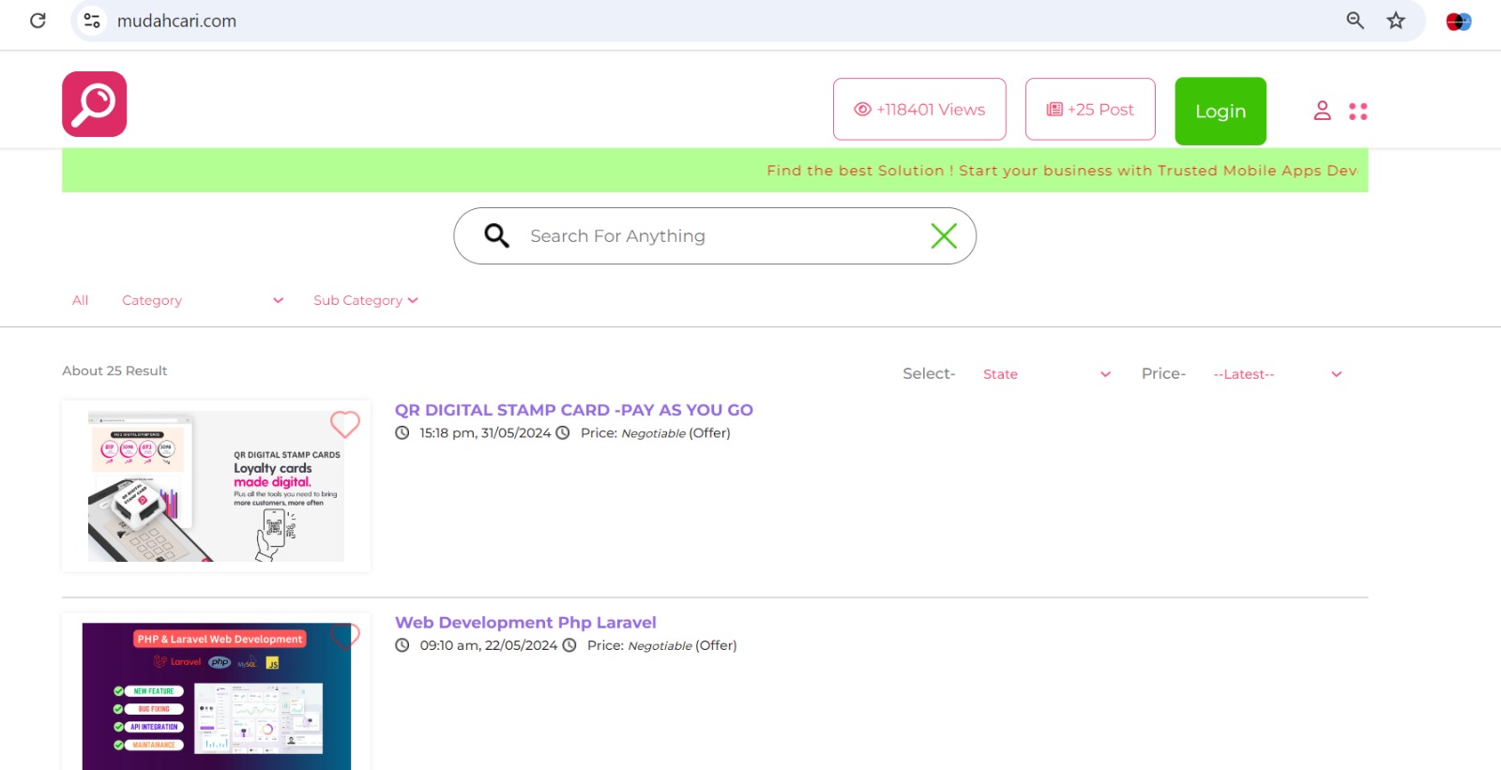Clear search with the green X icon
The height and width of the screenshot is (770, 1501).
point(944,235)
